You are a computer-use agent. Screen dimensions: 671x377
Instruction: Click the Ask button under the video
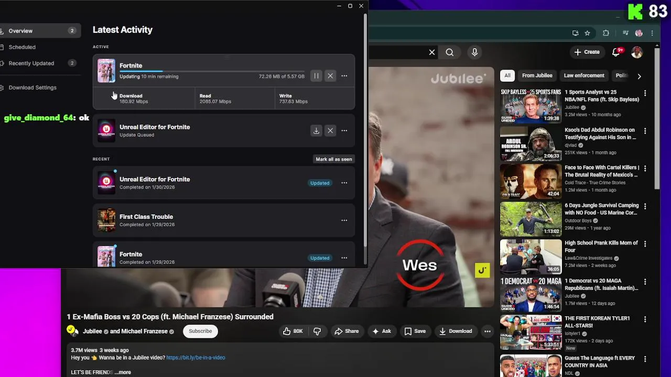tap(382, 331)
